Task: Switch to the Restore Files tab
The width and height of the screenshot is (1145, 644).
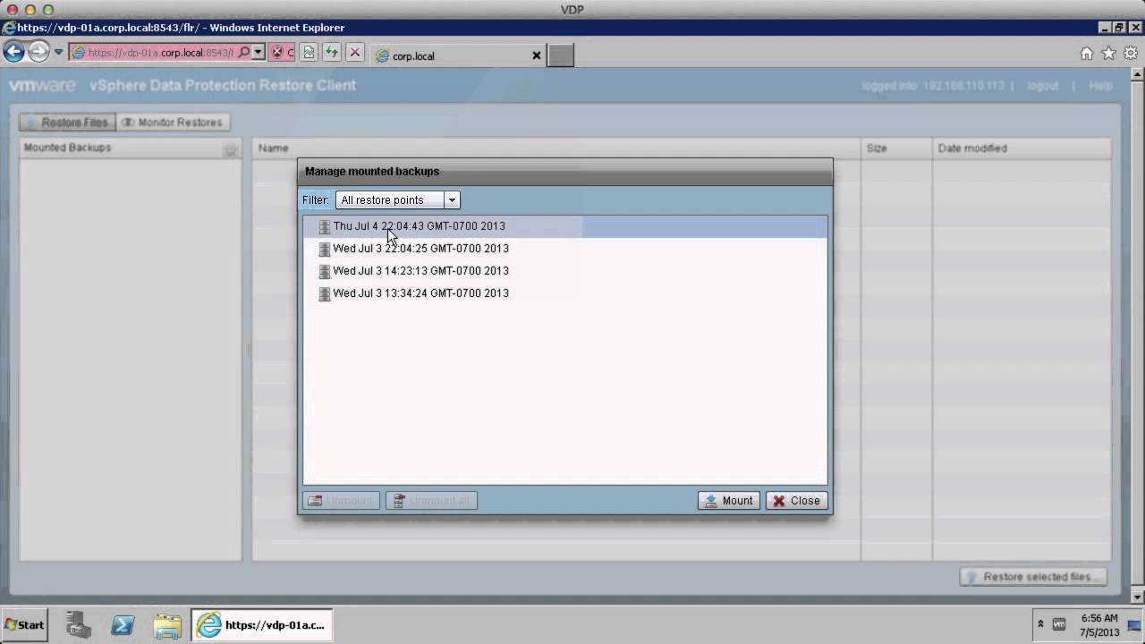Action: pos(67,122)
